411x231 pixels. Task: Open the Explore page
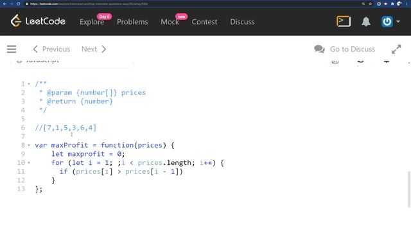[92, 22]
